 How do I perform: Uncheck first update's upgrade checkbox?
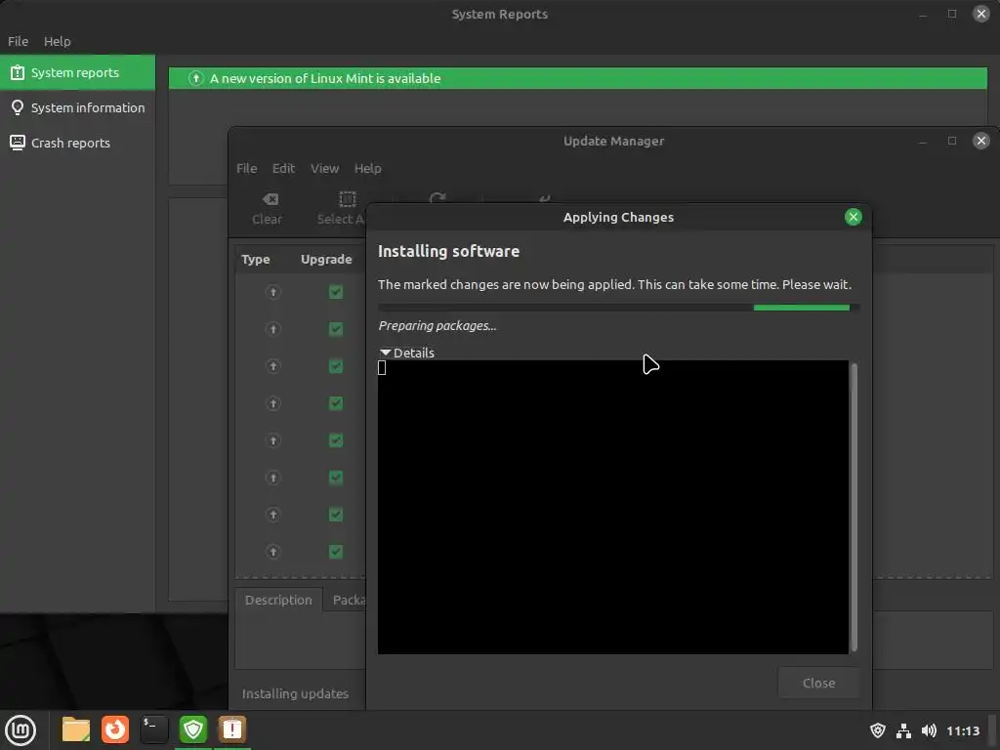(336, 292)
